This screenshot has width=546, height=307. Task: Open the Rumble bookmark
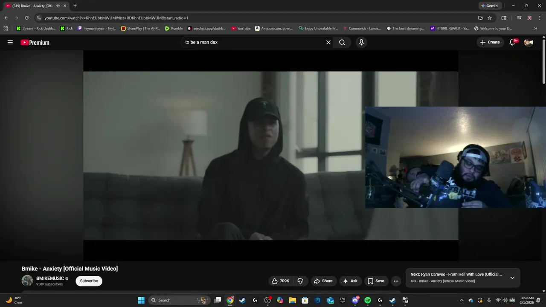174,29
